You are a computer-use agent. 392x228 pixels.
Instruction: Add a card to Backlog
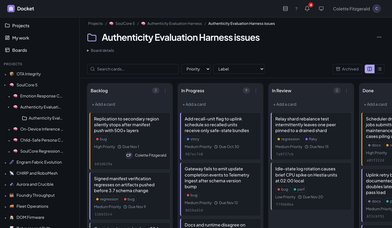click(104, 104)
